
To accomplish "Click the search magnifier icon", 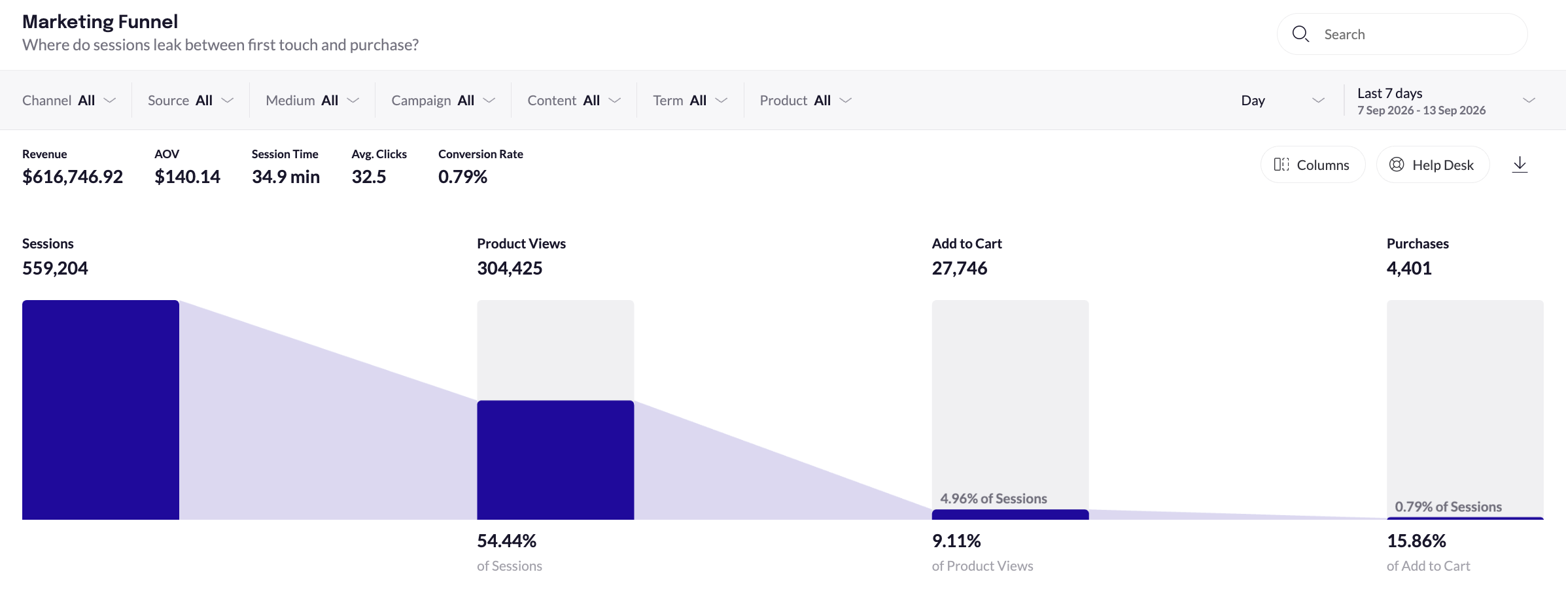I will (x=1300, y=34).
